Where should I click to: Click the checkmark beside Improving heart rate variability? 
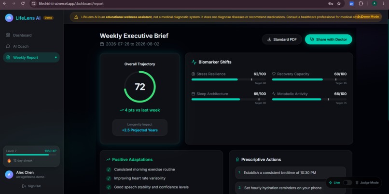point(109,179)
